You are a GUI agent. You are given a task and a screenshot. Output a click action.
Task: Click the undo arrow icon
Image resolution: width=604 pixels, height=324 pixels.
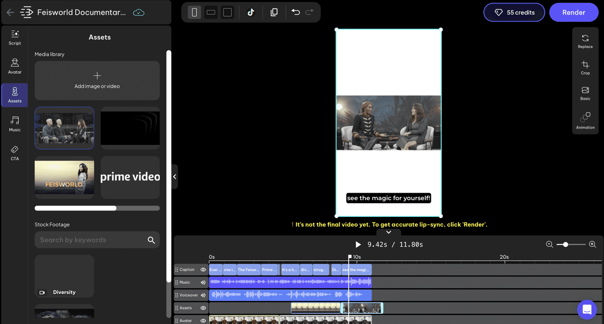tap(296, 12)
